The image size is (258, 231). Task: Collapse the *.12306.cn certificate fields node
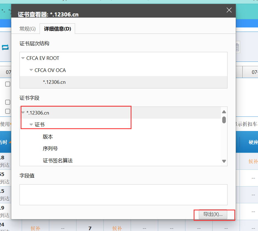click(x=23, y=113)
